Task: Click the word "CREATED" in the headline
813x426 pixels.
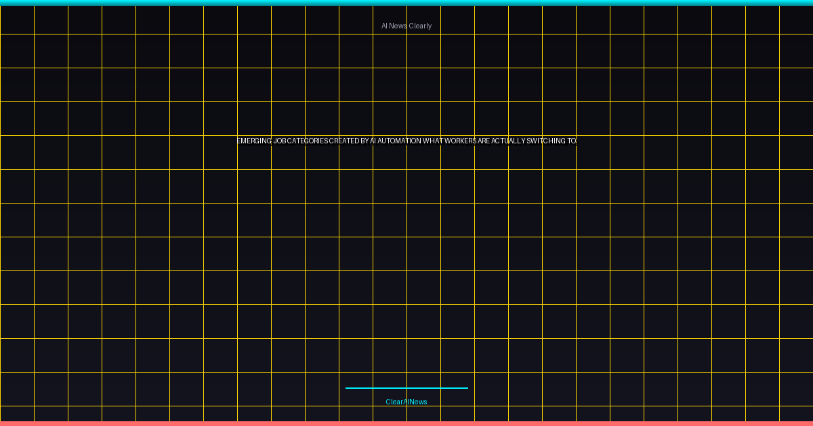Action: (344, 141)
